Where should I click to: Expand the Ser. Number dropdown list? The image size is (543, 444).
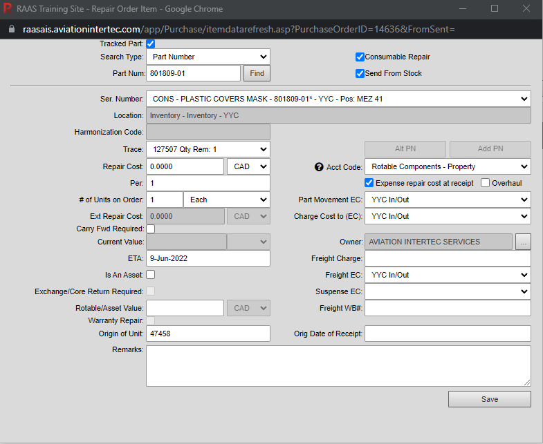point(338,99)
